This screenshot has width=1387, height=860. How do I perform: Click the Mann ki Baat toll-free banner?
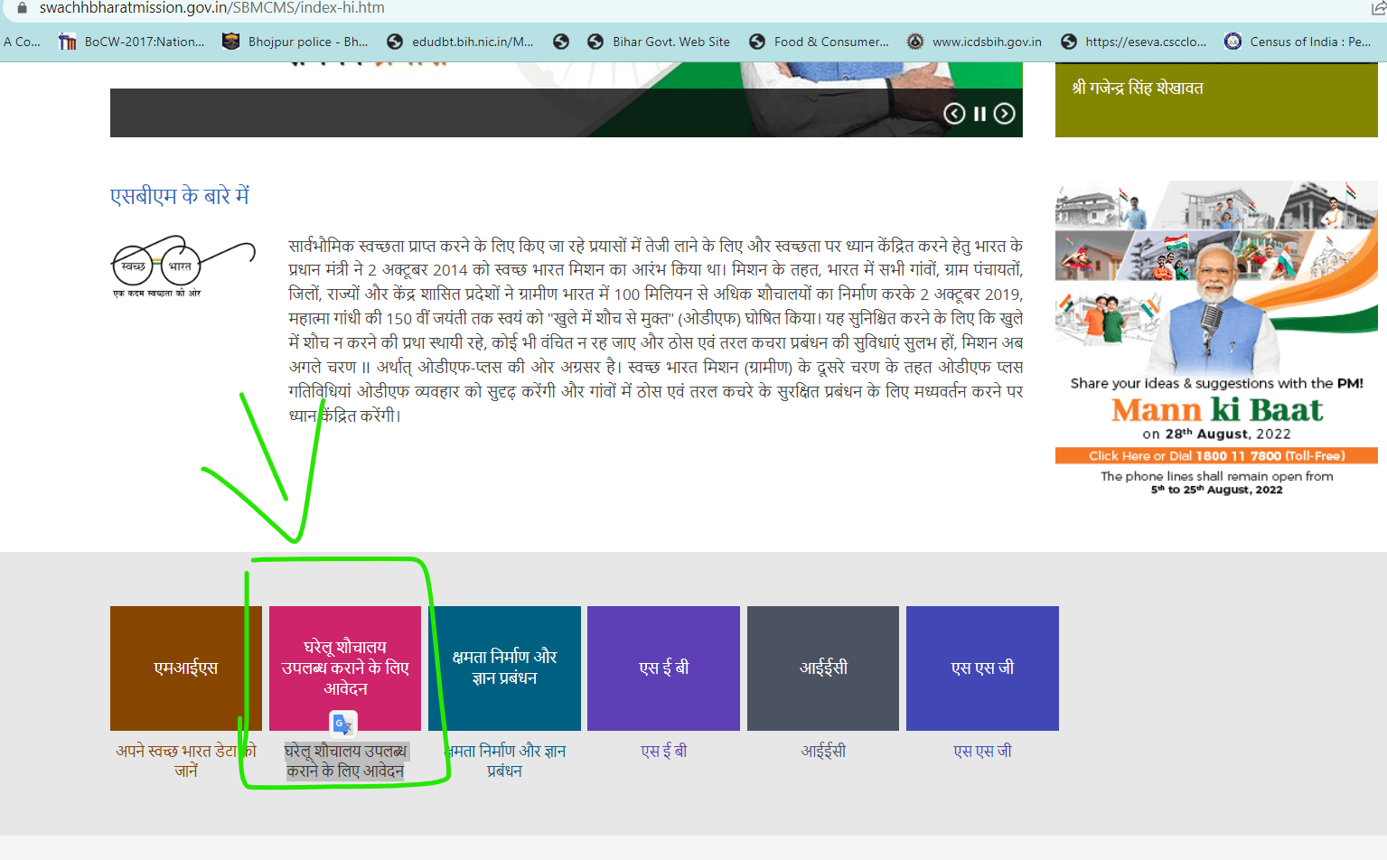pyautogui.click(x=1215, y=456)
